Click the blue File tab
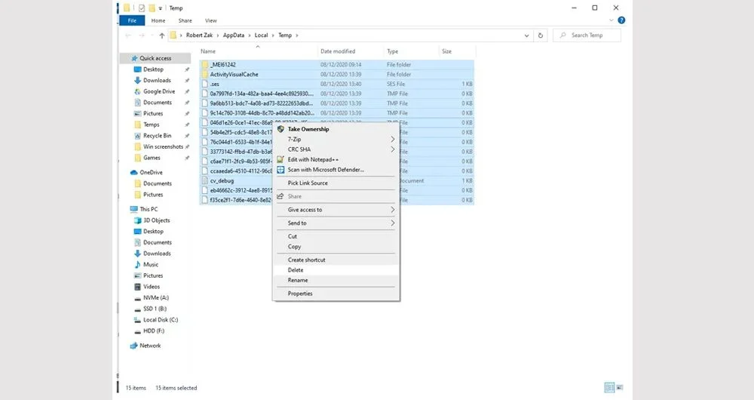The width and height of the screenshot is (754, 400). [131, 20]
